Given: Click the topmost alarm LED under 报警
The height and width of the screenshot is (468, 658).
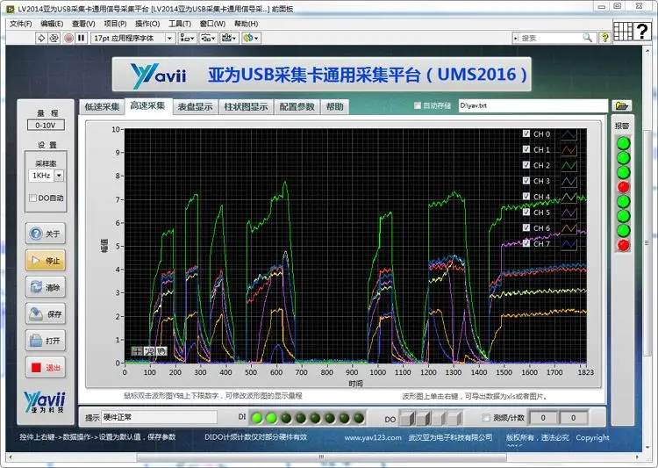Looking at the screenshot, I should [623, 144].
